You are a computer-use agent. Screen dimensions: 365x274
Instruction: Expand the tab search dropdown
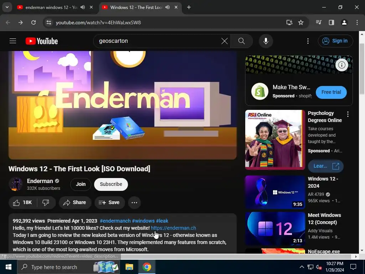pos(7,7)
